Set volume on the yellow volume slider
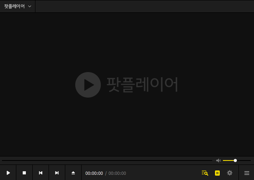This screenshot has height=180, width=254. pos(237,160)
